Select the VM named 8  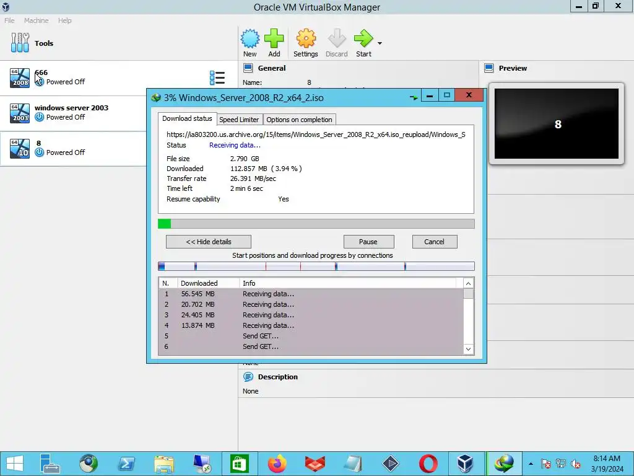[73, 148]
